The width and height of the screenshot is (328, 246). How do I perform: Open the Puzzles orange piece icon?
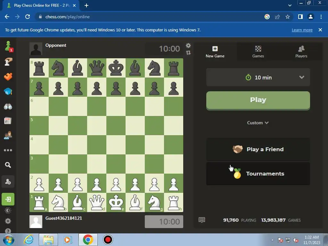8,77
